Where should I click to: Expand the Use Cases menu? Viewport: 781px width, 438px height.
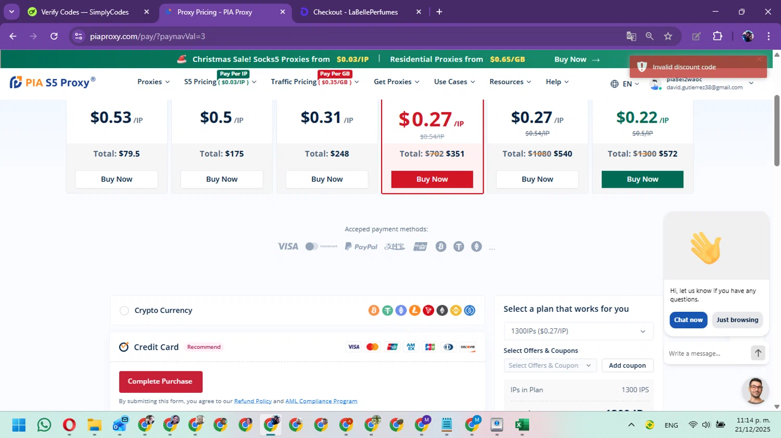pos(455,82)
